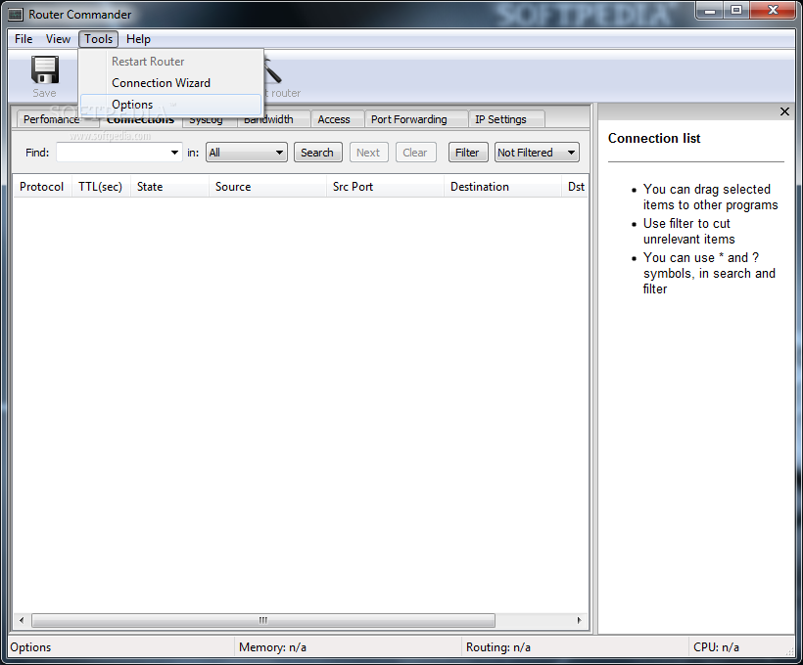Sort by the Src Port column header

click(x=385, y=187)
